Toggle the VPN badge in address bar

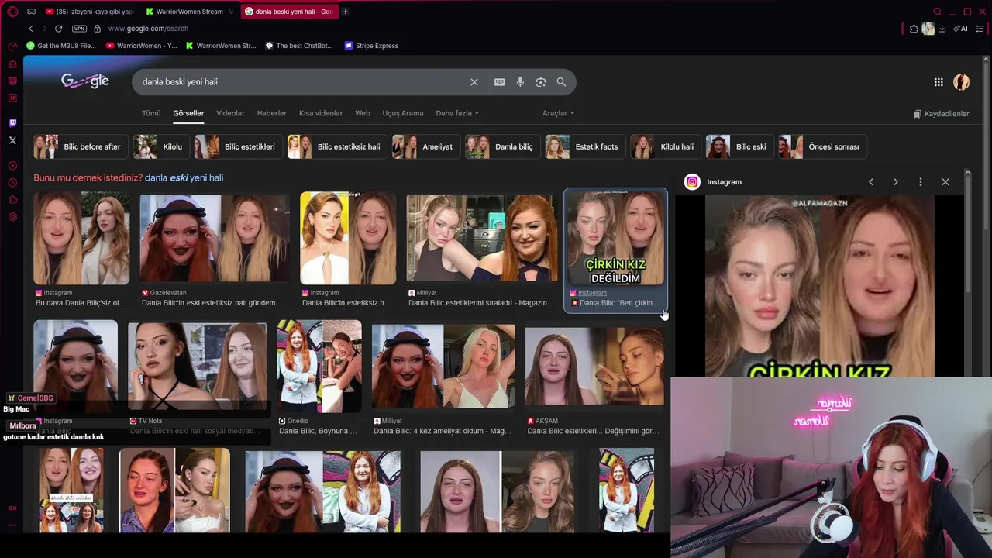79,29
